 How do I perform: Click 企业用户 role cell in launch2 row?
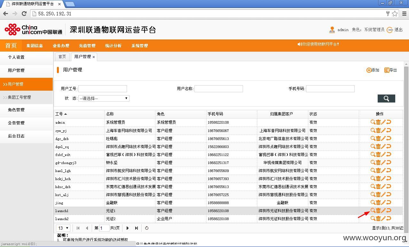(164, 219)
